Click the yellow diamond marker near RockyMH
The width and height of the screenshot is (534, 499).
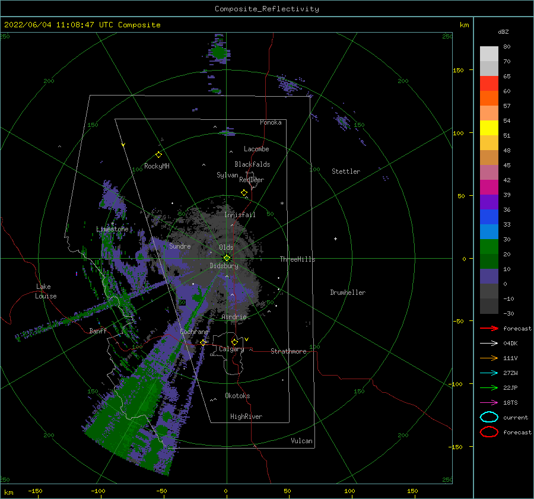(158, 155)
